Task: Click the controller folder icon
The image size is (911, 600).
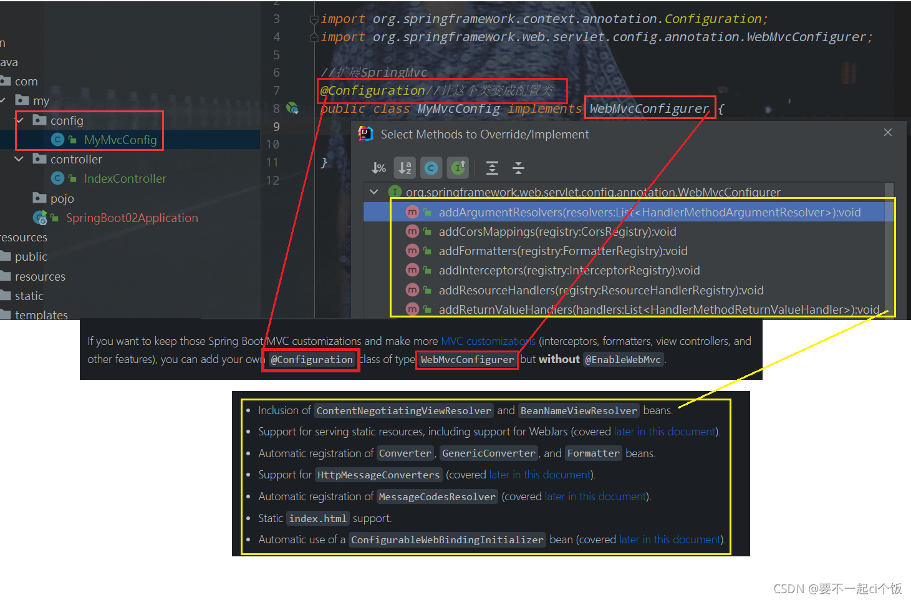Action: tap(39, 158)
